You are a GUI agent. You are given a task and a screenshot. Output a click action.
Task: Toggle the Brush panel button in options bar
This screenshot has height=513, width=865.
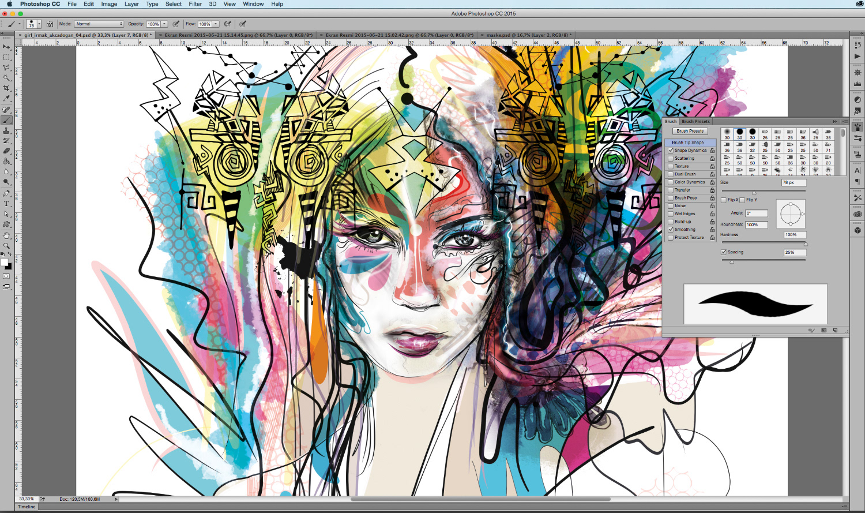tap(50, 24)
